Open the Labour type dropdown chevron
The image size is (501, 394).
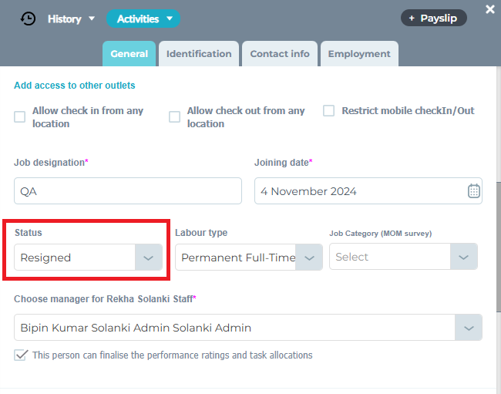pos(310,258)
